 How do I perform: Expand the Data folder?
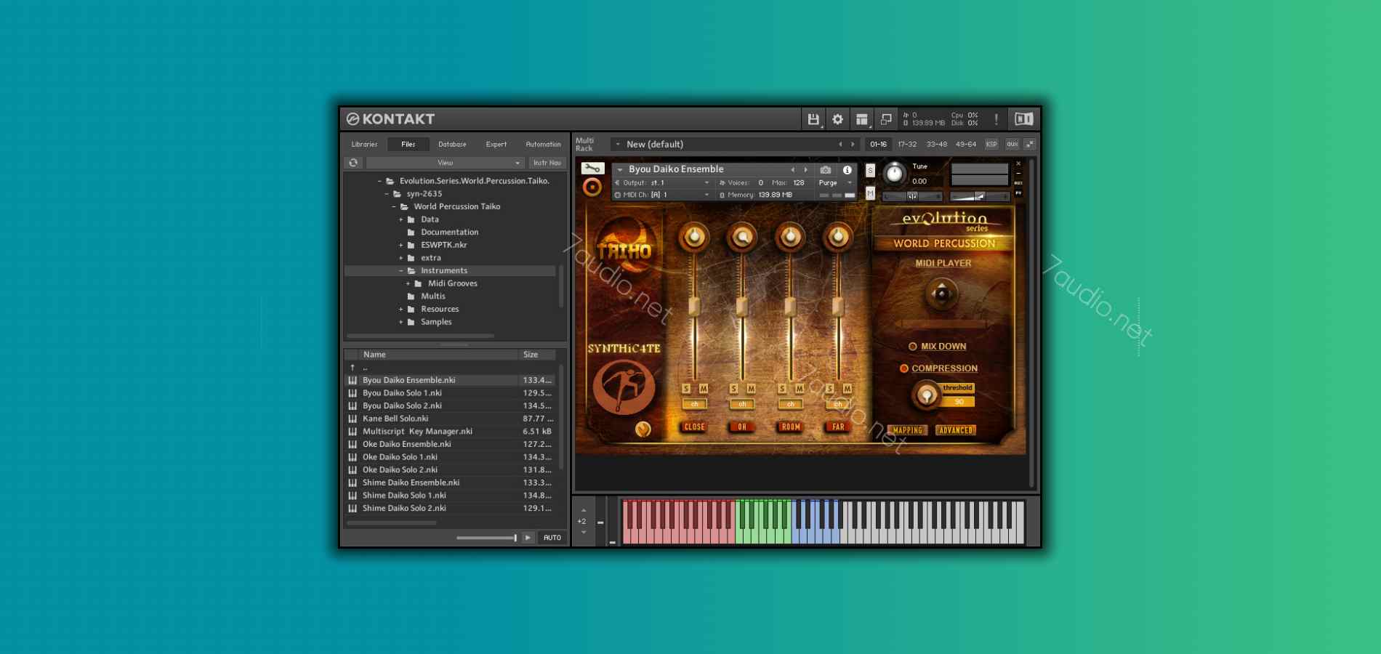pos(400,219)
